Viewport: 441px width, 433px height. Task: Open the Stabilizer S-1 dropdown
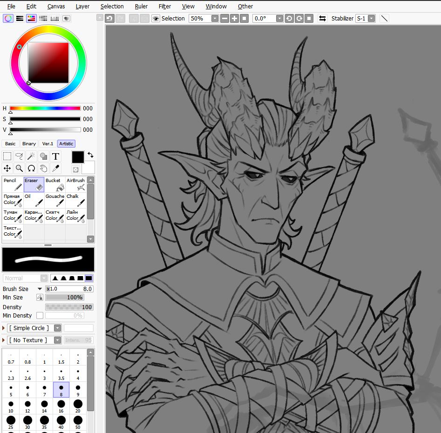pos(372,19)
